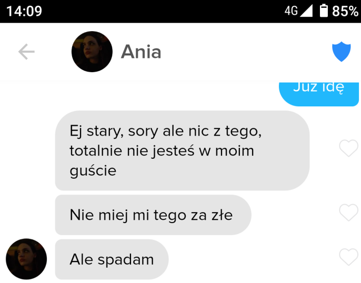Tap the name Ania in header
The height and width of the screenshot is (283, 361).
(141, 52)
